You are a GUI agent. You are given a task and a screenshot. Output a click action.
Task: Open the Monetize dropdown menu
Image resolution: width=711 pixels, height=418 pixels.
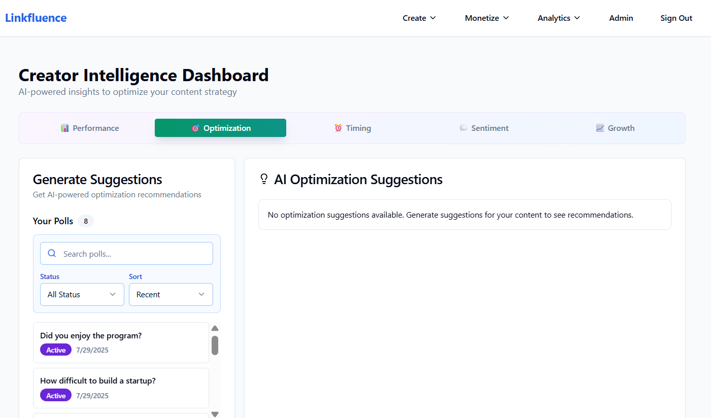point(487,18)
